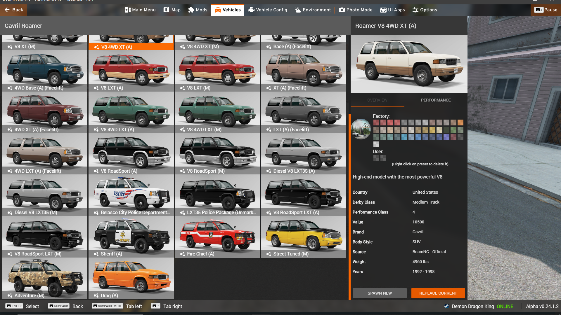Open Main Menu from top bar
This screenshot has height=315, width=561.
pyautogui.click(x=140, y=10)
